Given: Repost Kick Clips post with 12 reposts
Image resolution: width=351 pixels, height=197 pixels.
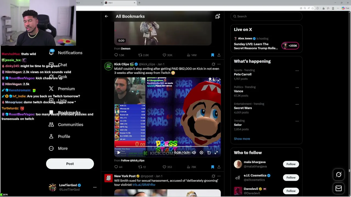Looking at the screenshot, I should [x=142, y=167].
